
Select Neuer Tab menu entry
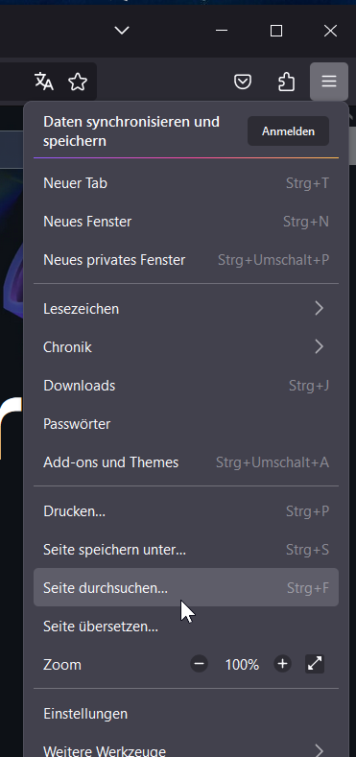point(186,183)
